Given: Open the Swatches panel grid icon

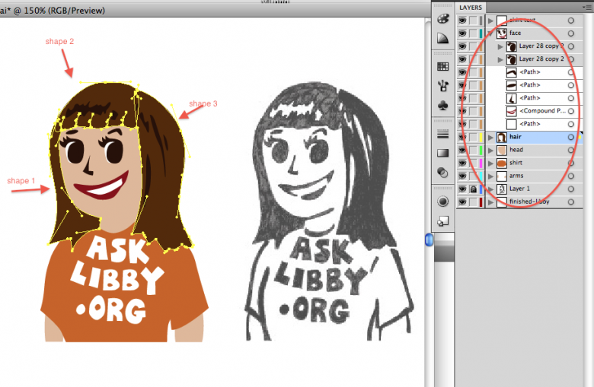Looking at the screenshot, I should (x=443, y=67).
